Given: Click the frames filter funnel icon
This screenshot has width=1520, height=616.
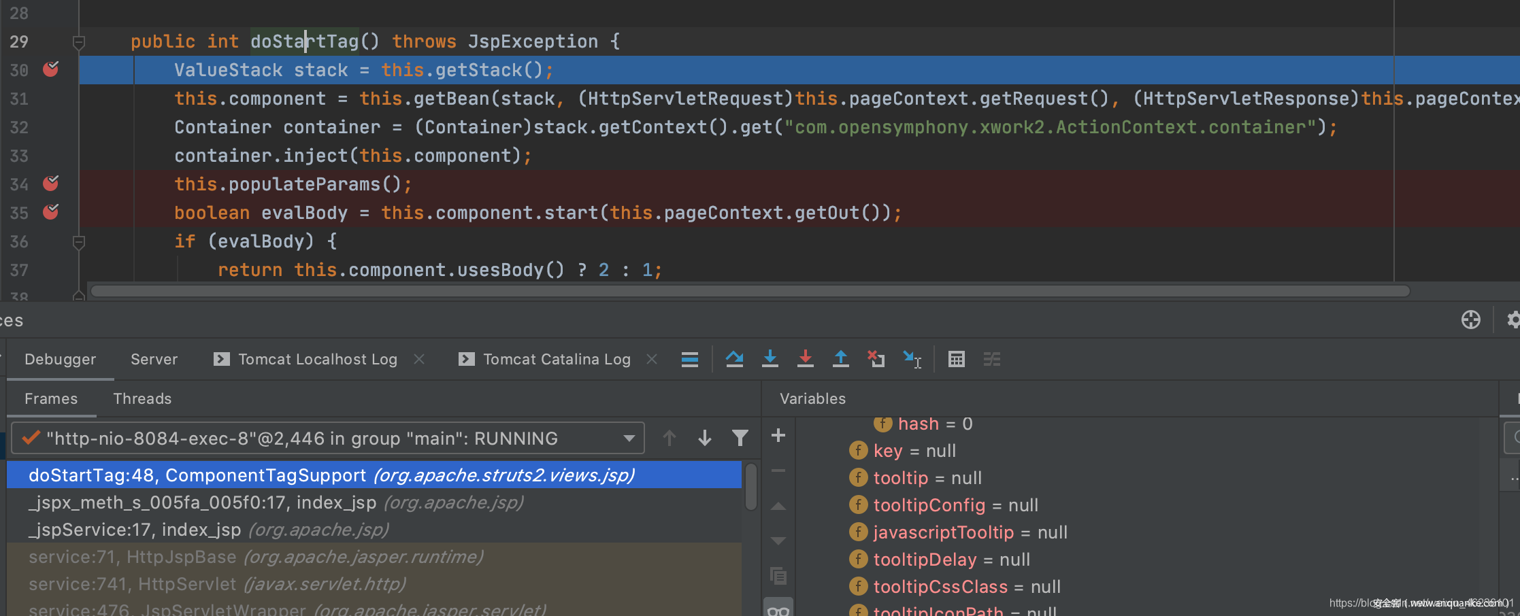Looking at the screenshot, I should [740, 439].
